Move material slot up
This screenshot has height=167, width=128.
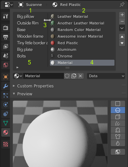pyautogui.click(x=122, y=37)
